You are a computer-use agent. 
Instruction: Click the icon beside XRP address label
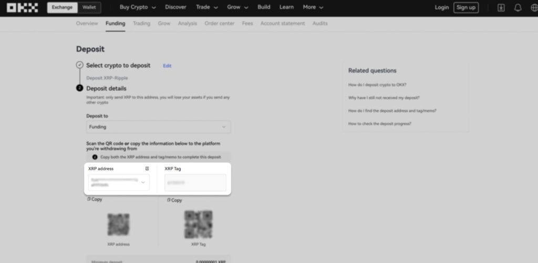tap(147, 169)
